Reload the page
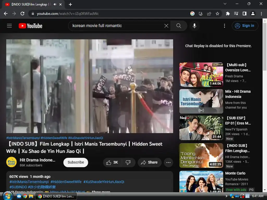Viewport: 267px width, 200px height. click(x=22, y=14)
